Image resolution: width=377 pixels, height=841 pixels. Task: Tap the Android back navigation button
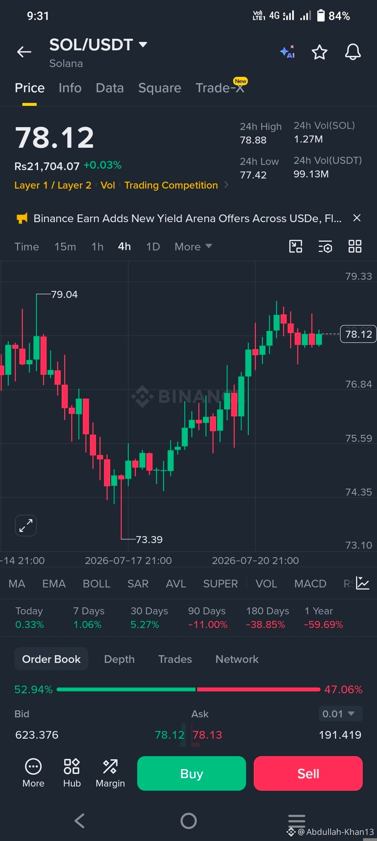(80, 821)
